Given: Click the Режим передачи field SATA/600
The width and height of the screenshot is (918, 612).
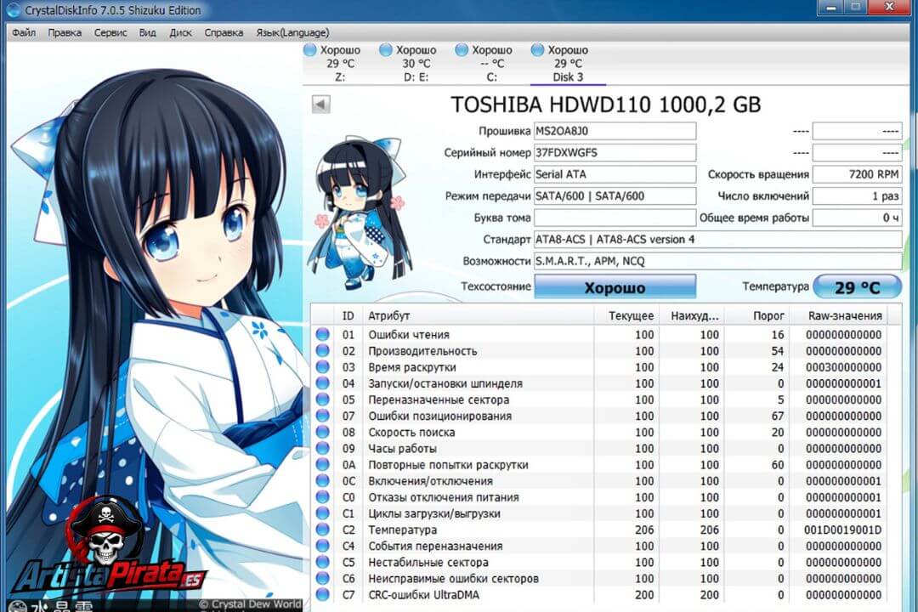Looking at the screenshot, I should 615,196.
